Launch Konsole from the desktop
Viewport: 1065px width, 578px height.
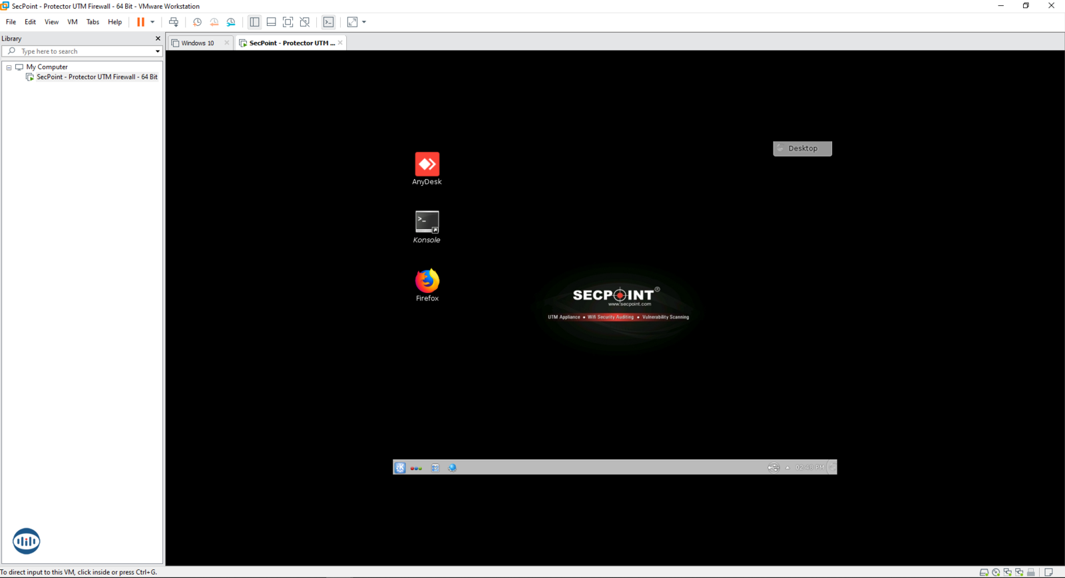point(427,223)
